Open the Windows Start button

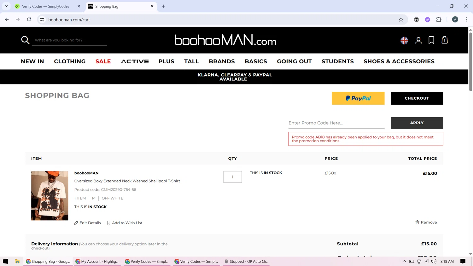click(x=5, y=261)
